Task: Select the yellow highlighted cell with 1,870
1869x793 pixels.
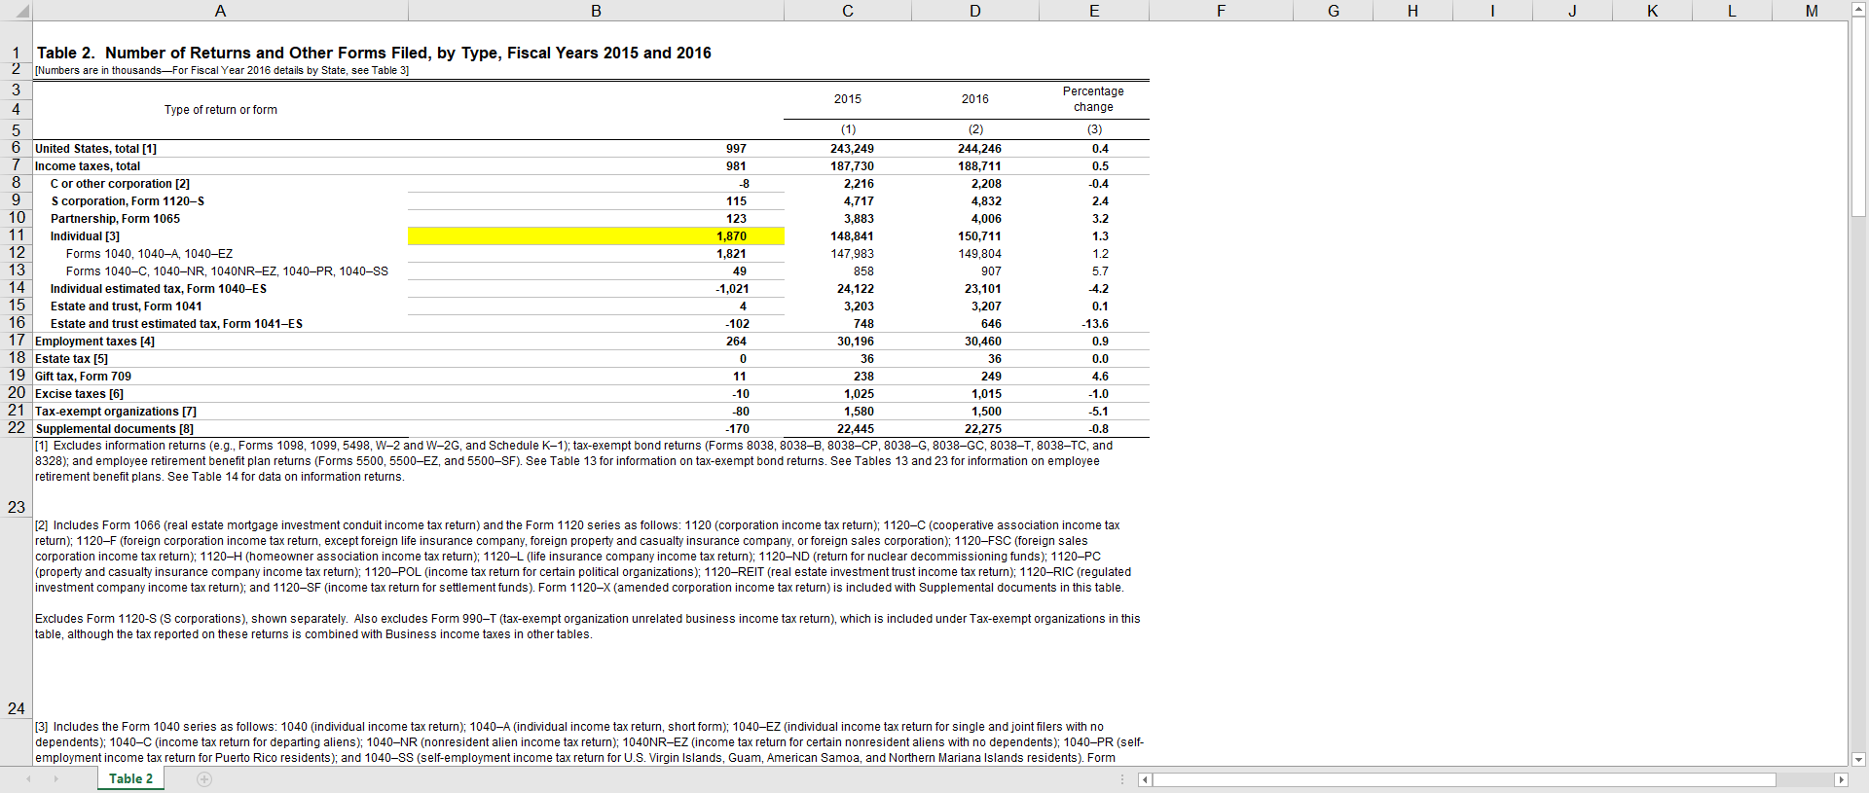Action: tap(596, 236)
